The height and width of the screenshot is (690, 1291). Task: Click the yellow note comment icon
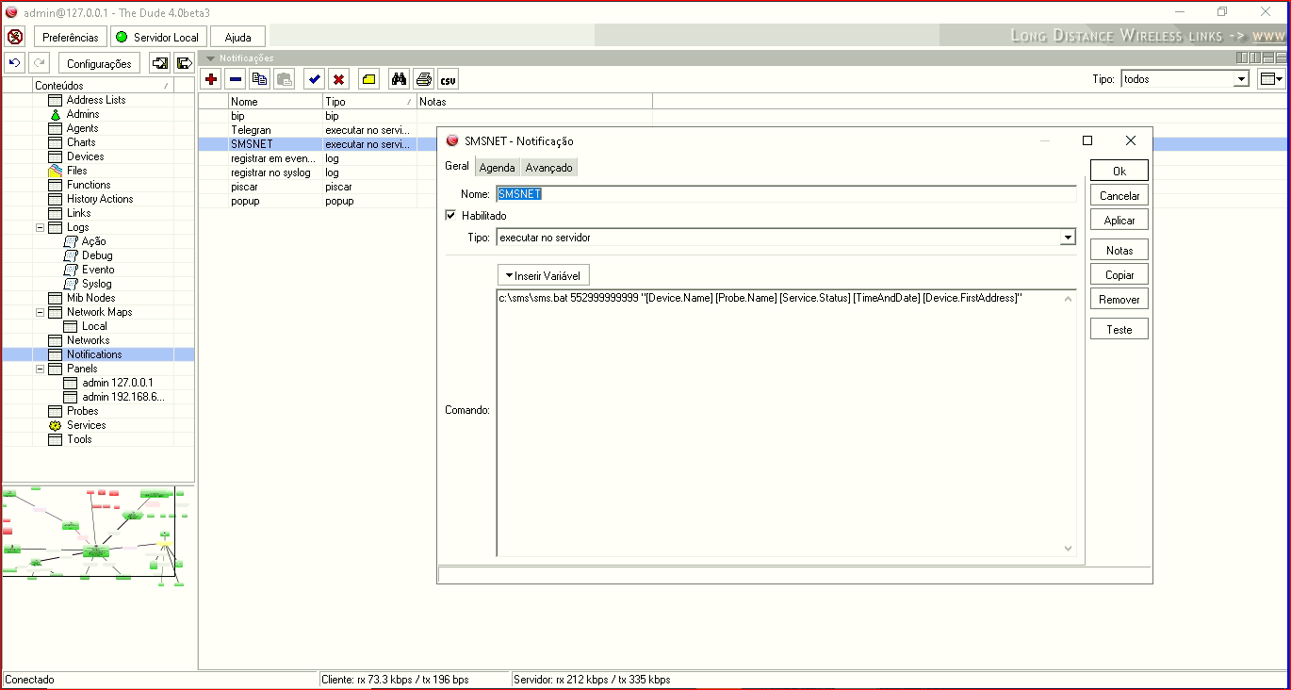tap(369, 80)
